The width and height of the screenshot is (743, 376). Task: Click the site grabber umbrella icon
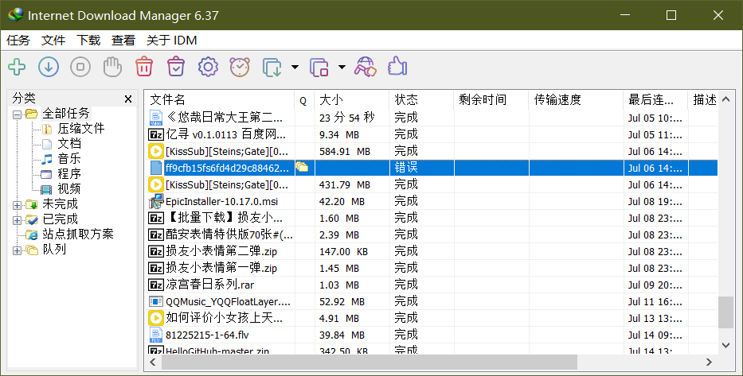point(365,67)
